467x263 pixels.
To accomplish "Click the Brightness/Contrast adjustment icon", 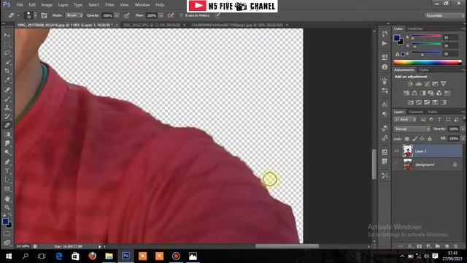I will pos(410,84).
